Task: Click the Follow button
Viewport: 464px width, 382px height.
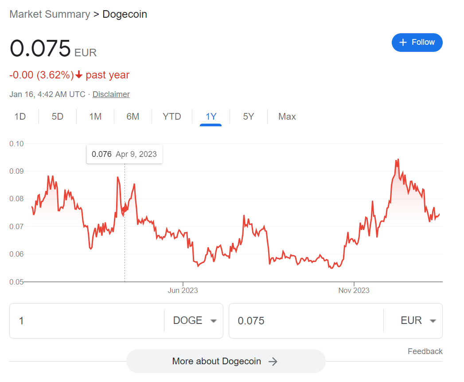Action: click(x=417, y=42)
